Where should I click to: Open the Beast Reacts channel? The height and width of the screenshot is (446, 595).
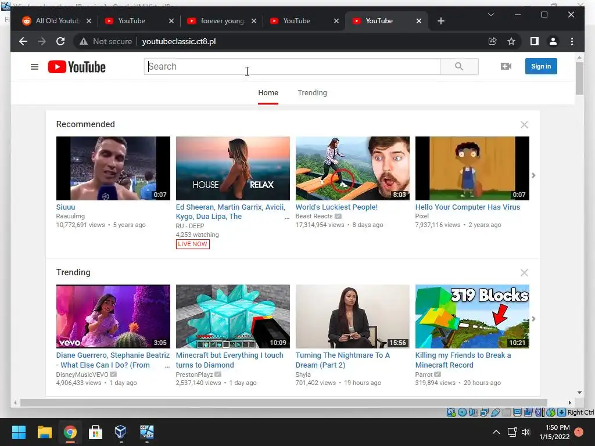[x=314, y=216]
